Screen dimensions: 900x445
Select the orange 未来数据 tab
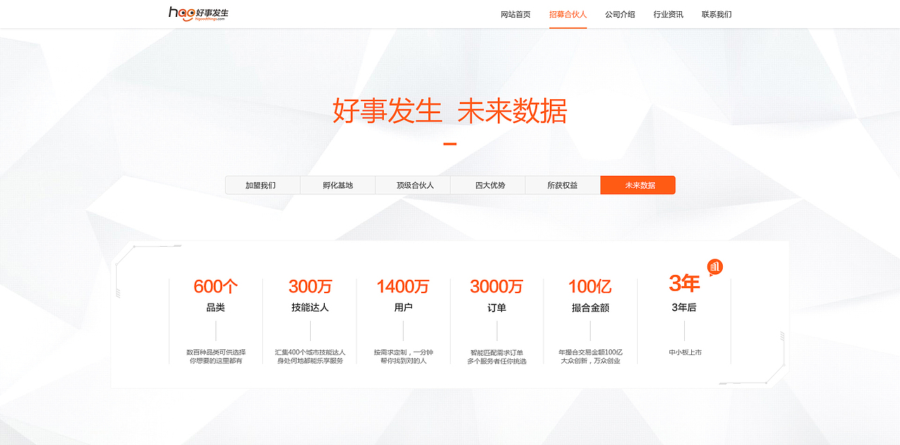(638, 185)
